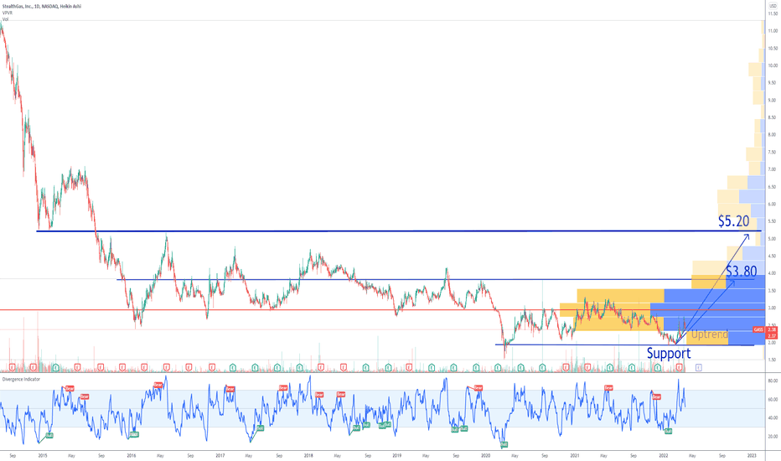This screenshot has height=461, width=781.
Task: Select the VPVR indicator label
Action: (x=7, y=13)
